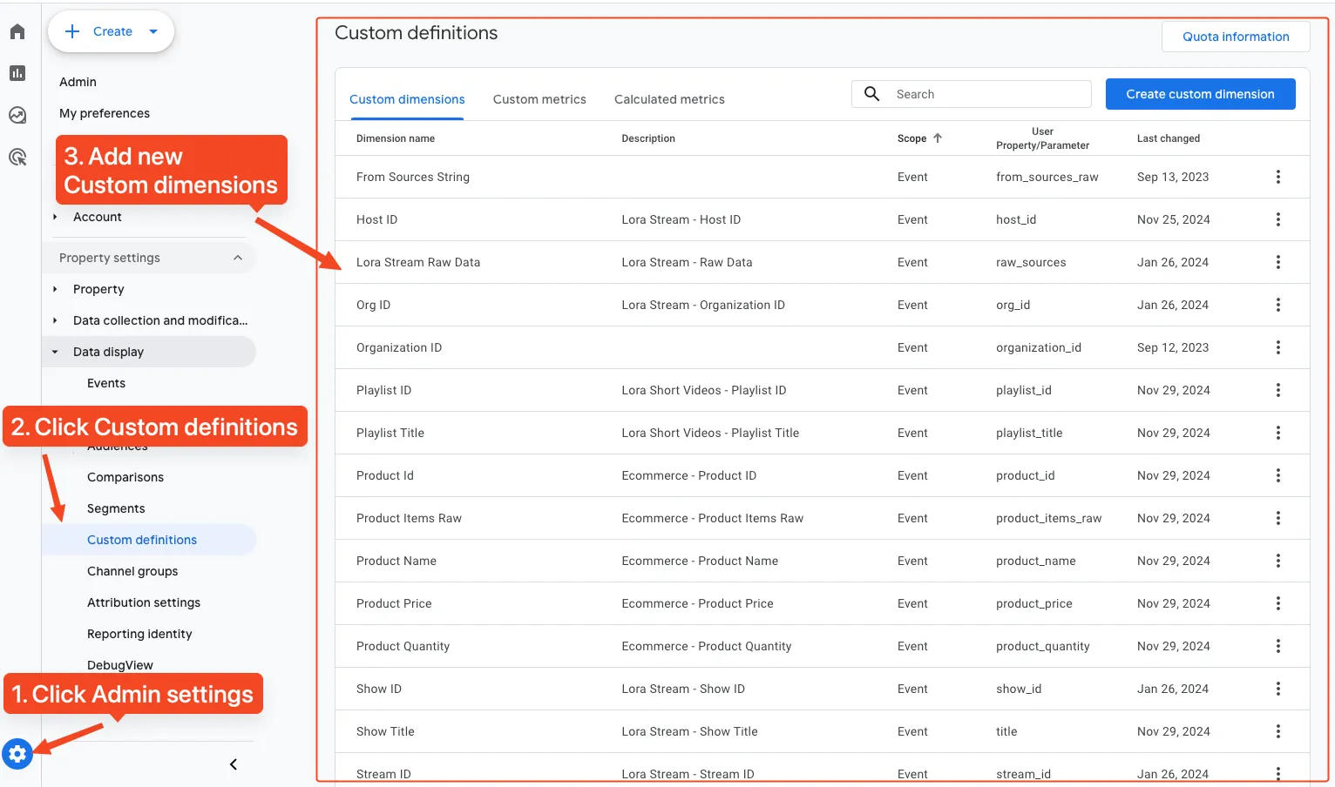Open options menu for Show ID row
This screenshot has height=787, width=1335.
point(1278,689)
